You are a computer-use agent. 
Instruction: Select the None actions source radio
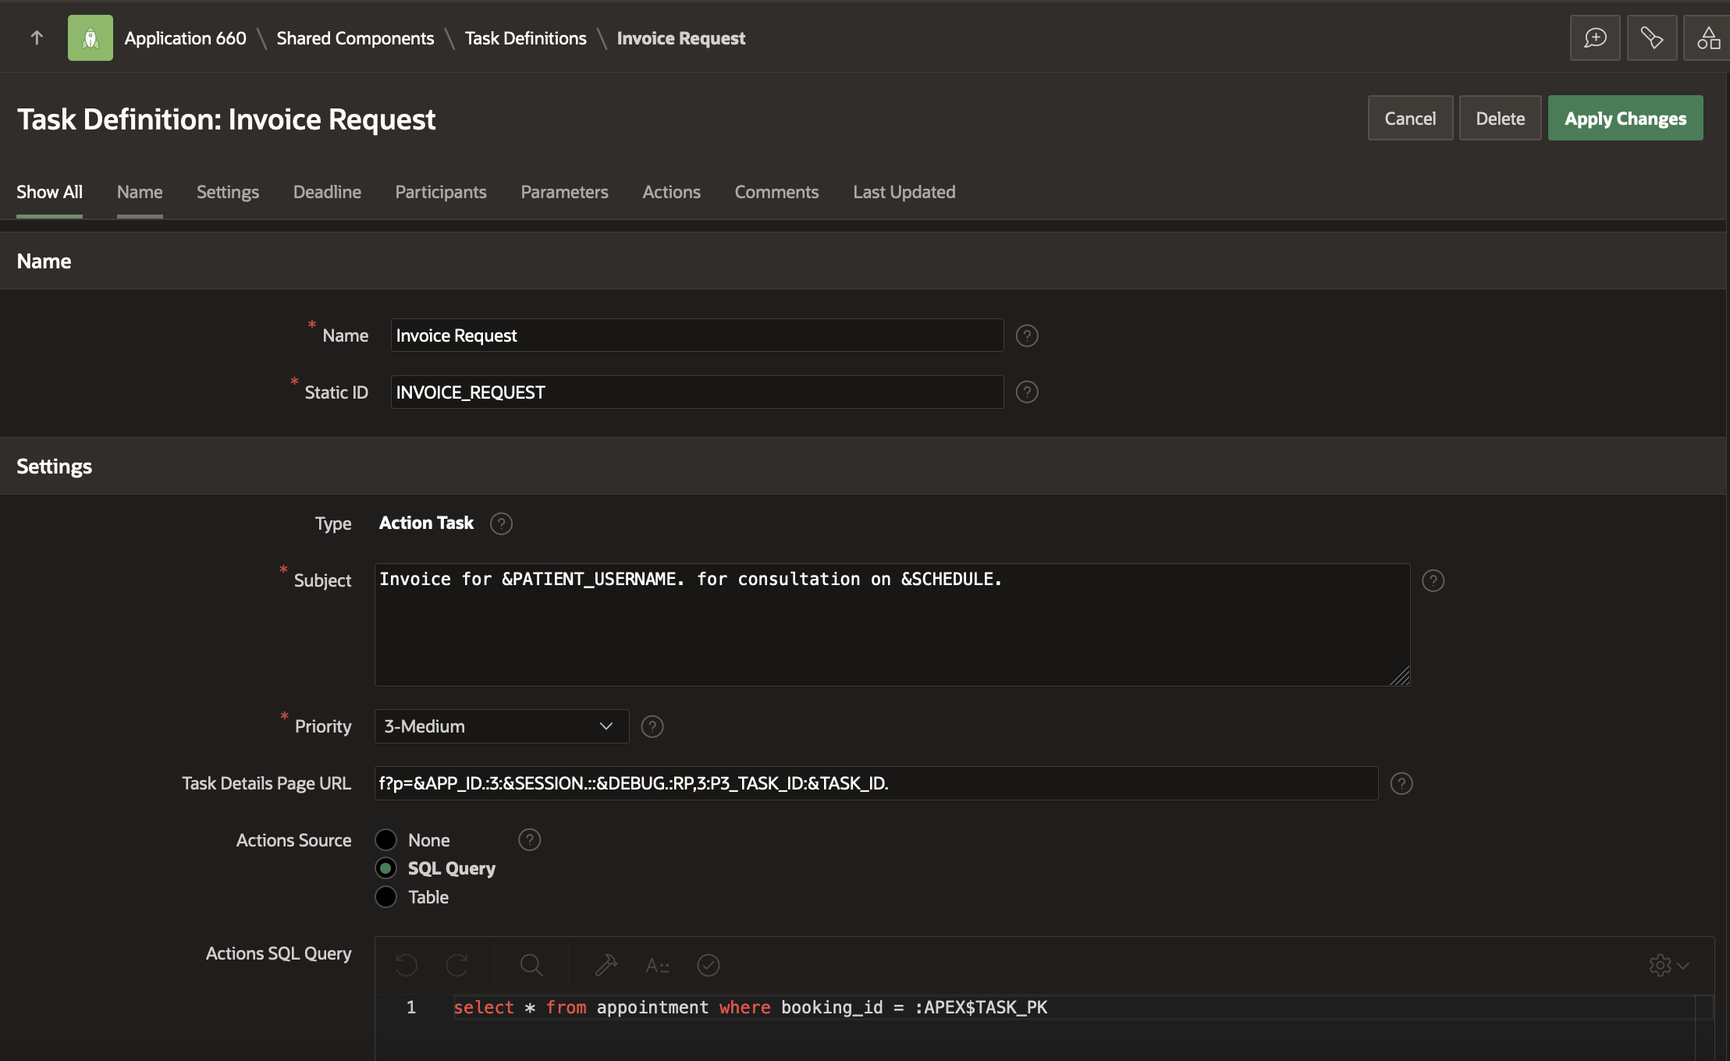386,840
